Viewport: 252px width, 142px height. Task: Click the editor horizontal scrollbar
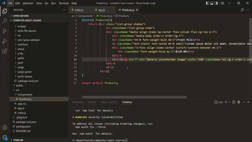tap(134, 97)
